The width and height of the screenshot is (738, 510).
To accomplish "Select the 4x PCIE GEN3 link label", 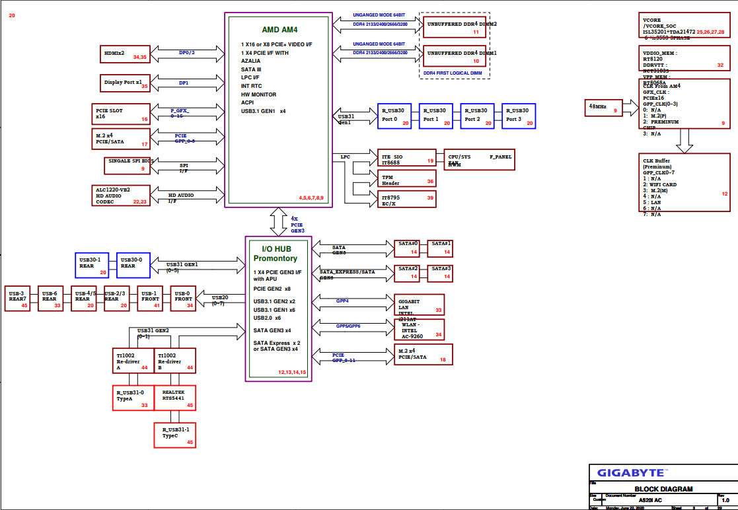I will 297,225.
